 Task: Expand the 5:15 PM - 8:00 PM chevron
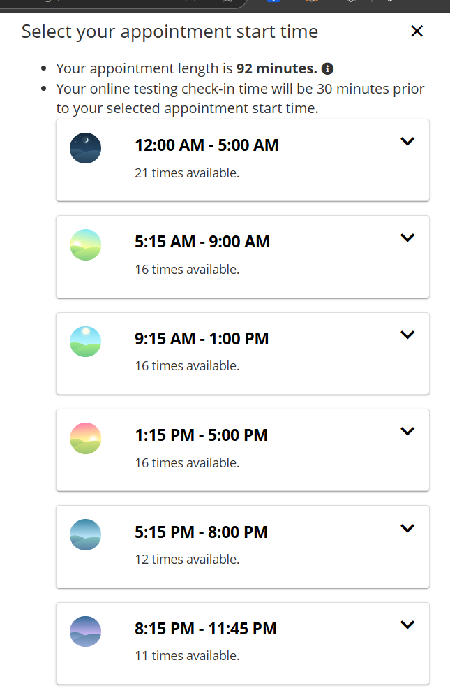[407, 528]
